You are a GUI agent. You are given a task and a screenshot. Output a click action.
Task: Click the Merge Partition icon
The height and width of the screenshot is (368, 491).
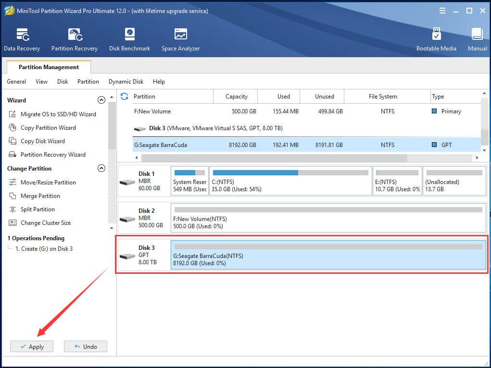pyautogui.click(x=13, y=196)
